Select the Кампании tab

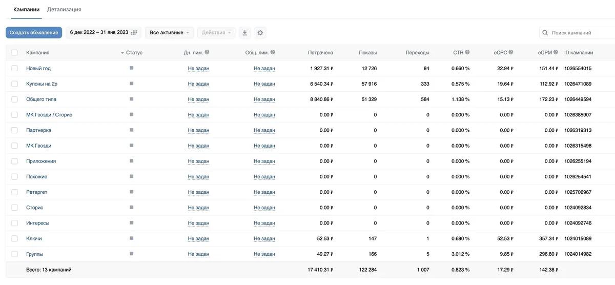[x=27, y=10]
